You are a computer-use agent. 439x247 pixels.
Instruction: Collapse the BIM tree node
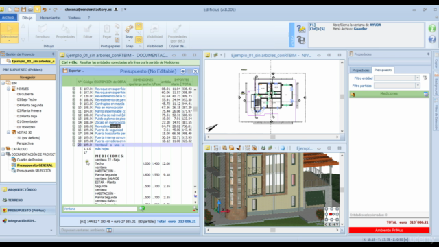(3, 83)
